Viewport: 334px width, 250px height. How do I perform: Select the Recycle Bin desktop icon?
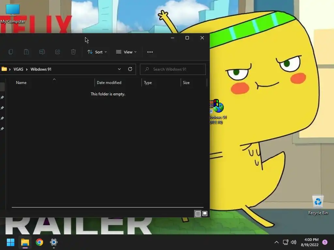318,205
